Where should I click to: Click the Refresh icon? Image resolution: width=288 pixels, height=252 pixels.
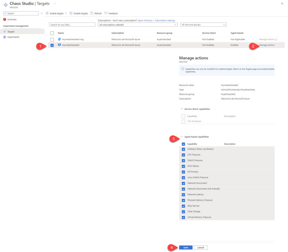pyautogui.click(x=92, y=13)
